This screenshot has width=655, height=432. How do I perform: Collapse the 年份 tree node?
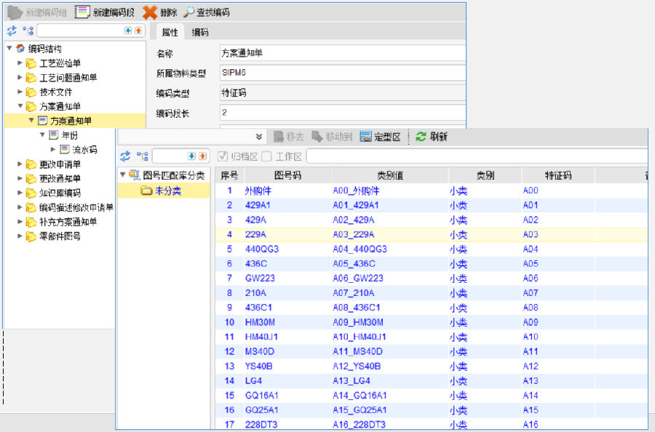tap(42, 135)
